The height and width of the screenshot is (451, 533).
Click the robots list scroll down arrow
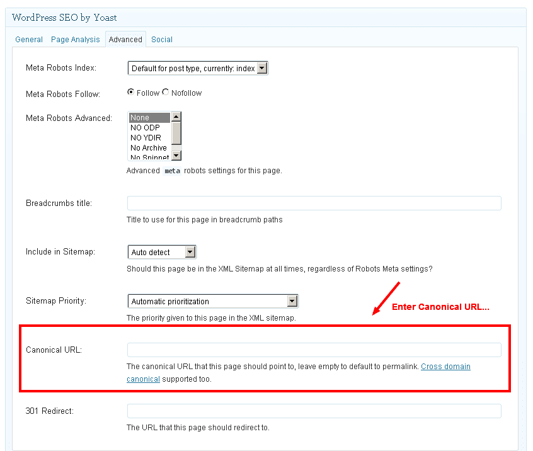(x=176, y=156)
